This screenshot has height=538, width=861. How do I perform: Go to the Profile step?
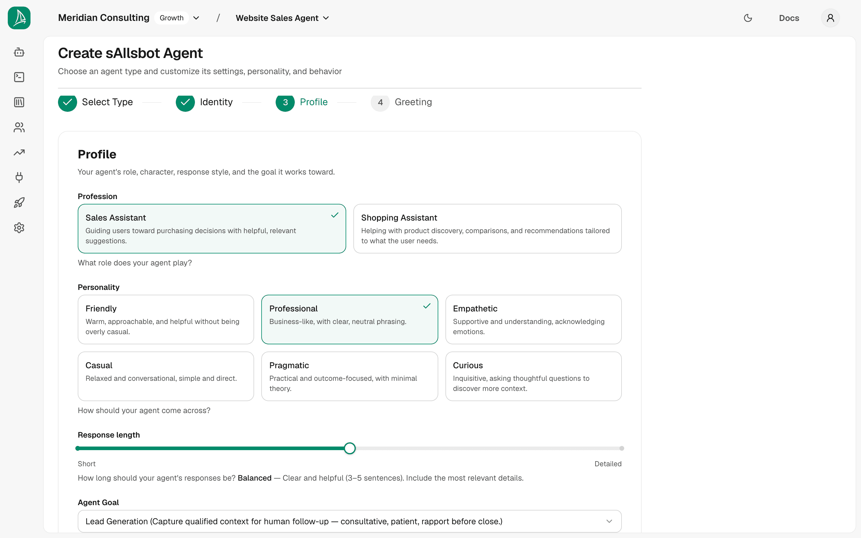(302, 102)
